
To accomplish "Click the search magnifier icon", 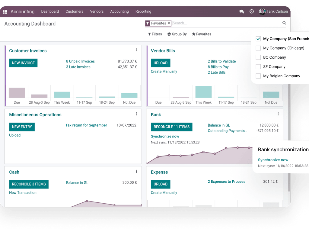I will tap(284, 23).
